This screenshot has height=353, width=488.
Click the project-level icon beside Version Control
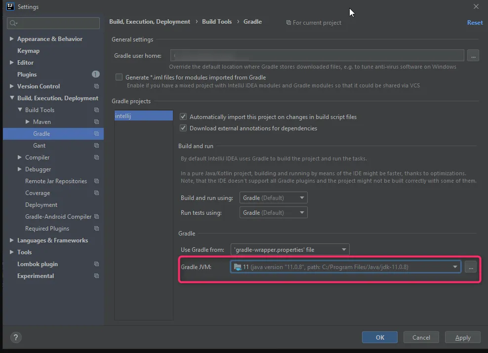(96, 86)
